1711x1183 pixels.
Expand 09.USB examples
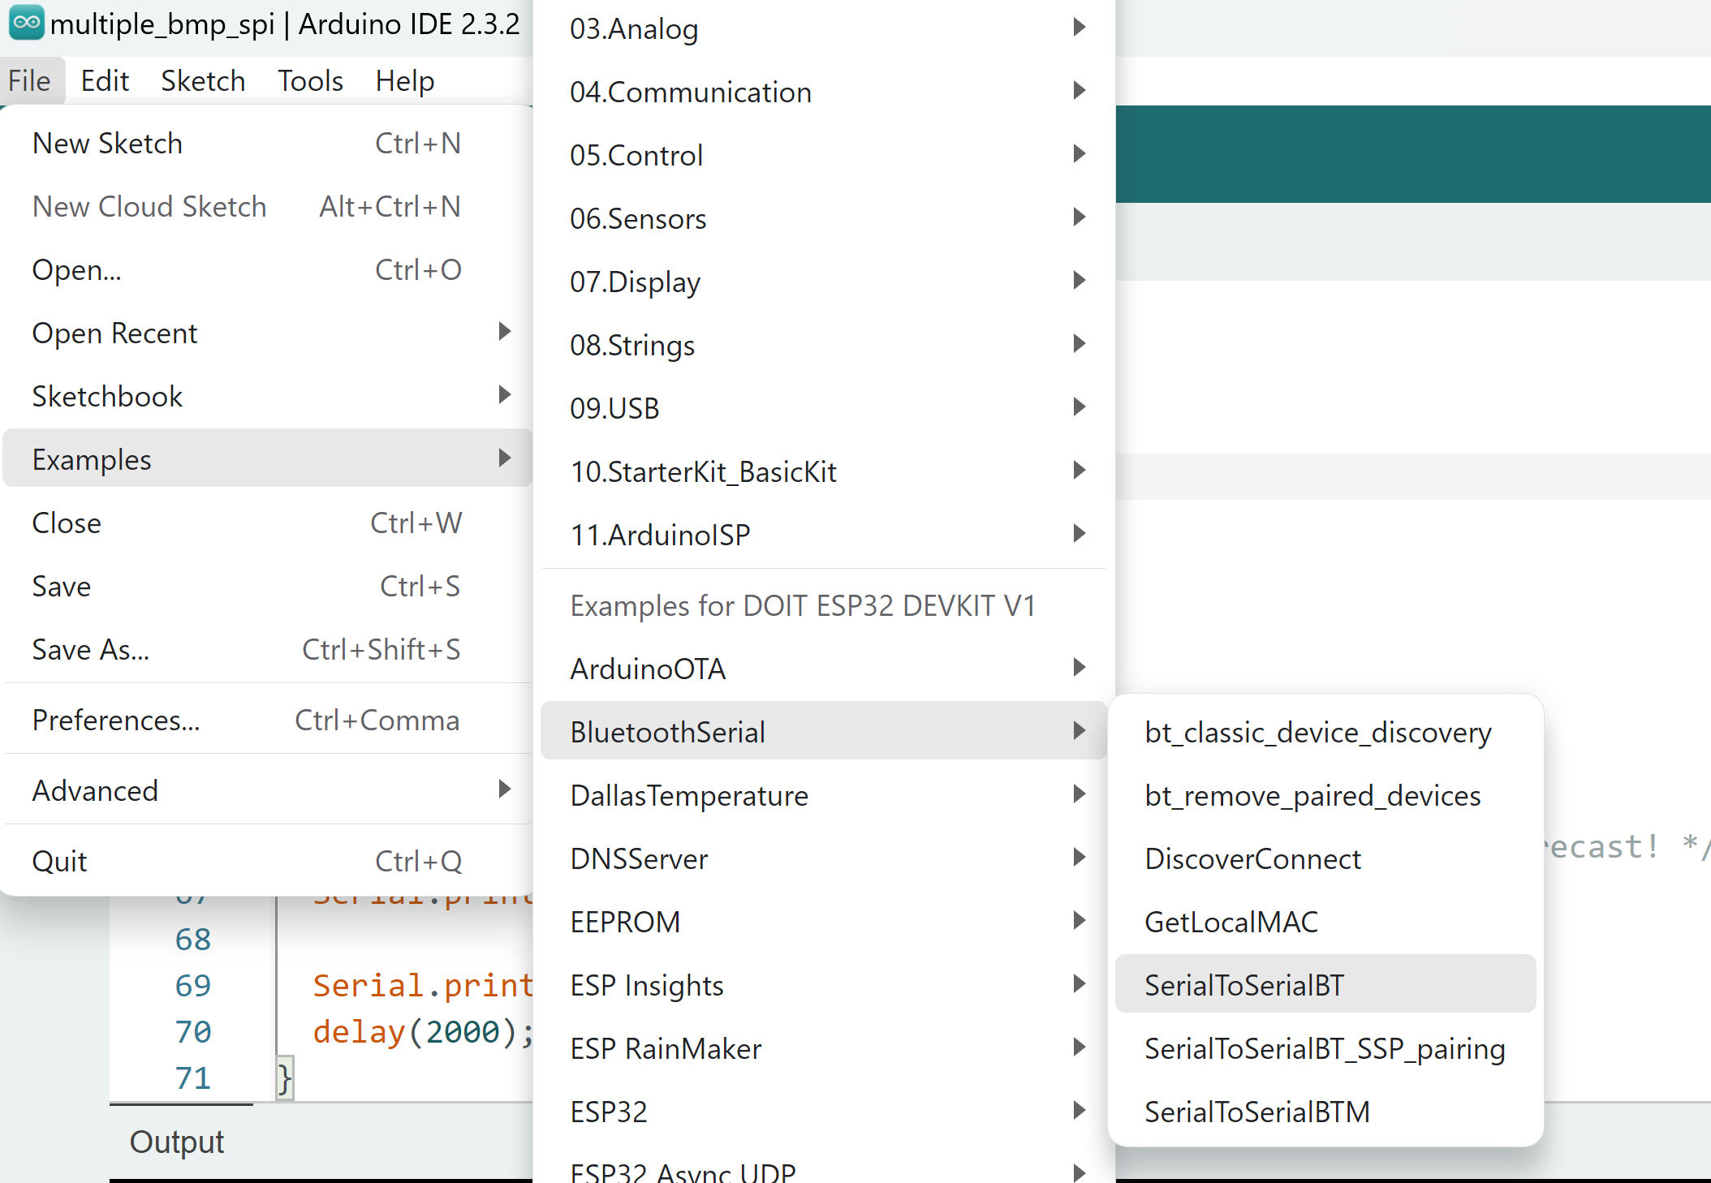(x=824, y=409)
